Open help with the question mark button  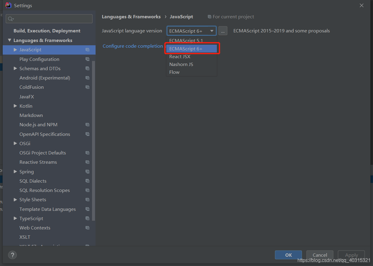click(x=12, y=255)
